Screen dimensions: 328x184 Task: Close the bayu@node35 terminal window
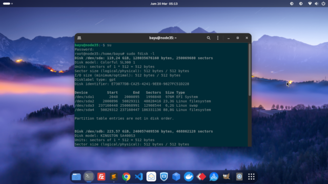click(x=247, y=38)
